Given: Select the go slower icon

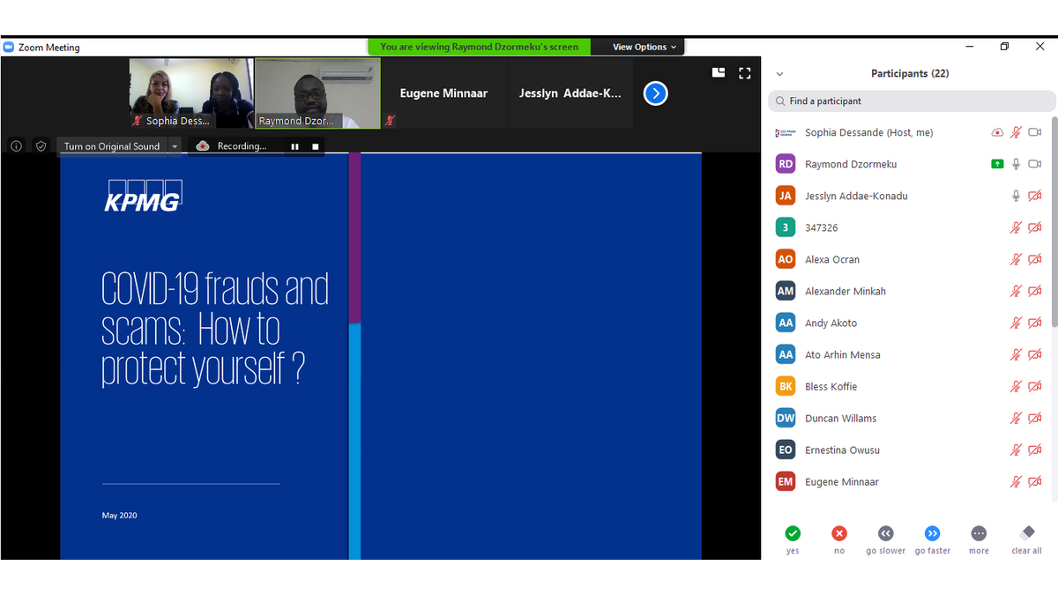Looking at the screenshot, I should tap(885, 533).
